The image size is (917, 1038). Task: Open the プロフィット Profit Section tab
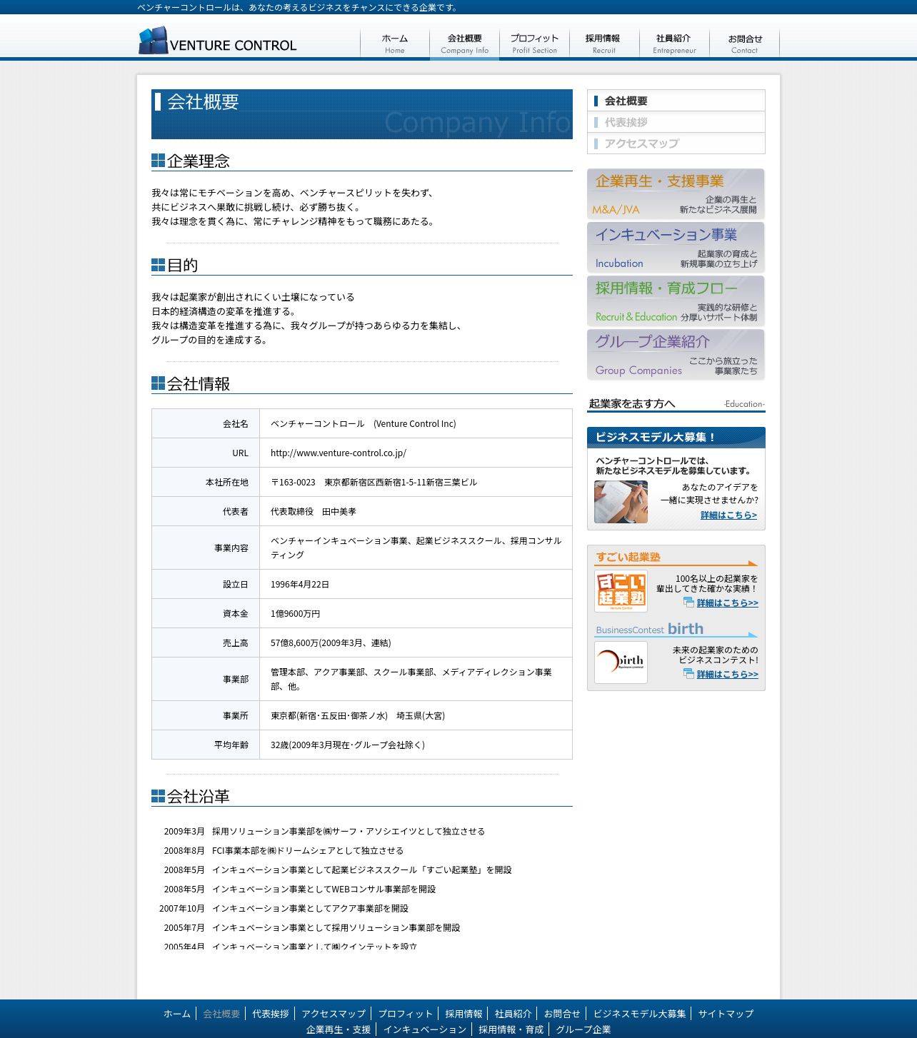coord(534,44)
